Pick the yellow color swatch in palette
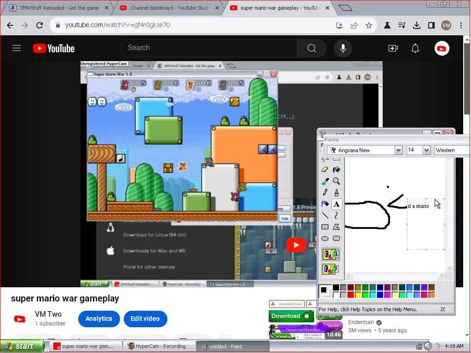This screenshot has height=353, width=471. point(358,295)
